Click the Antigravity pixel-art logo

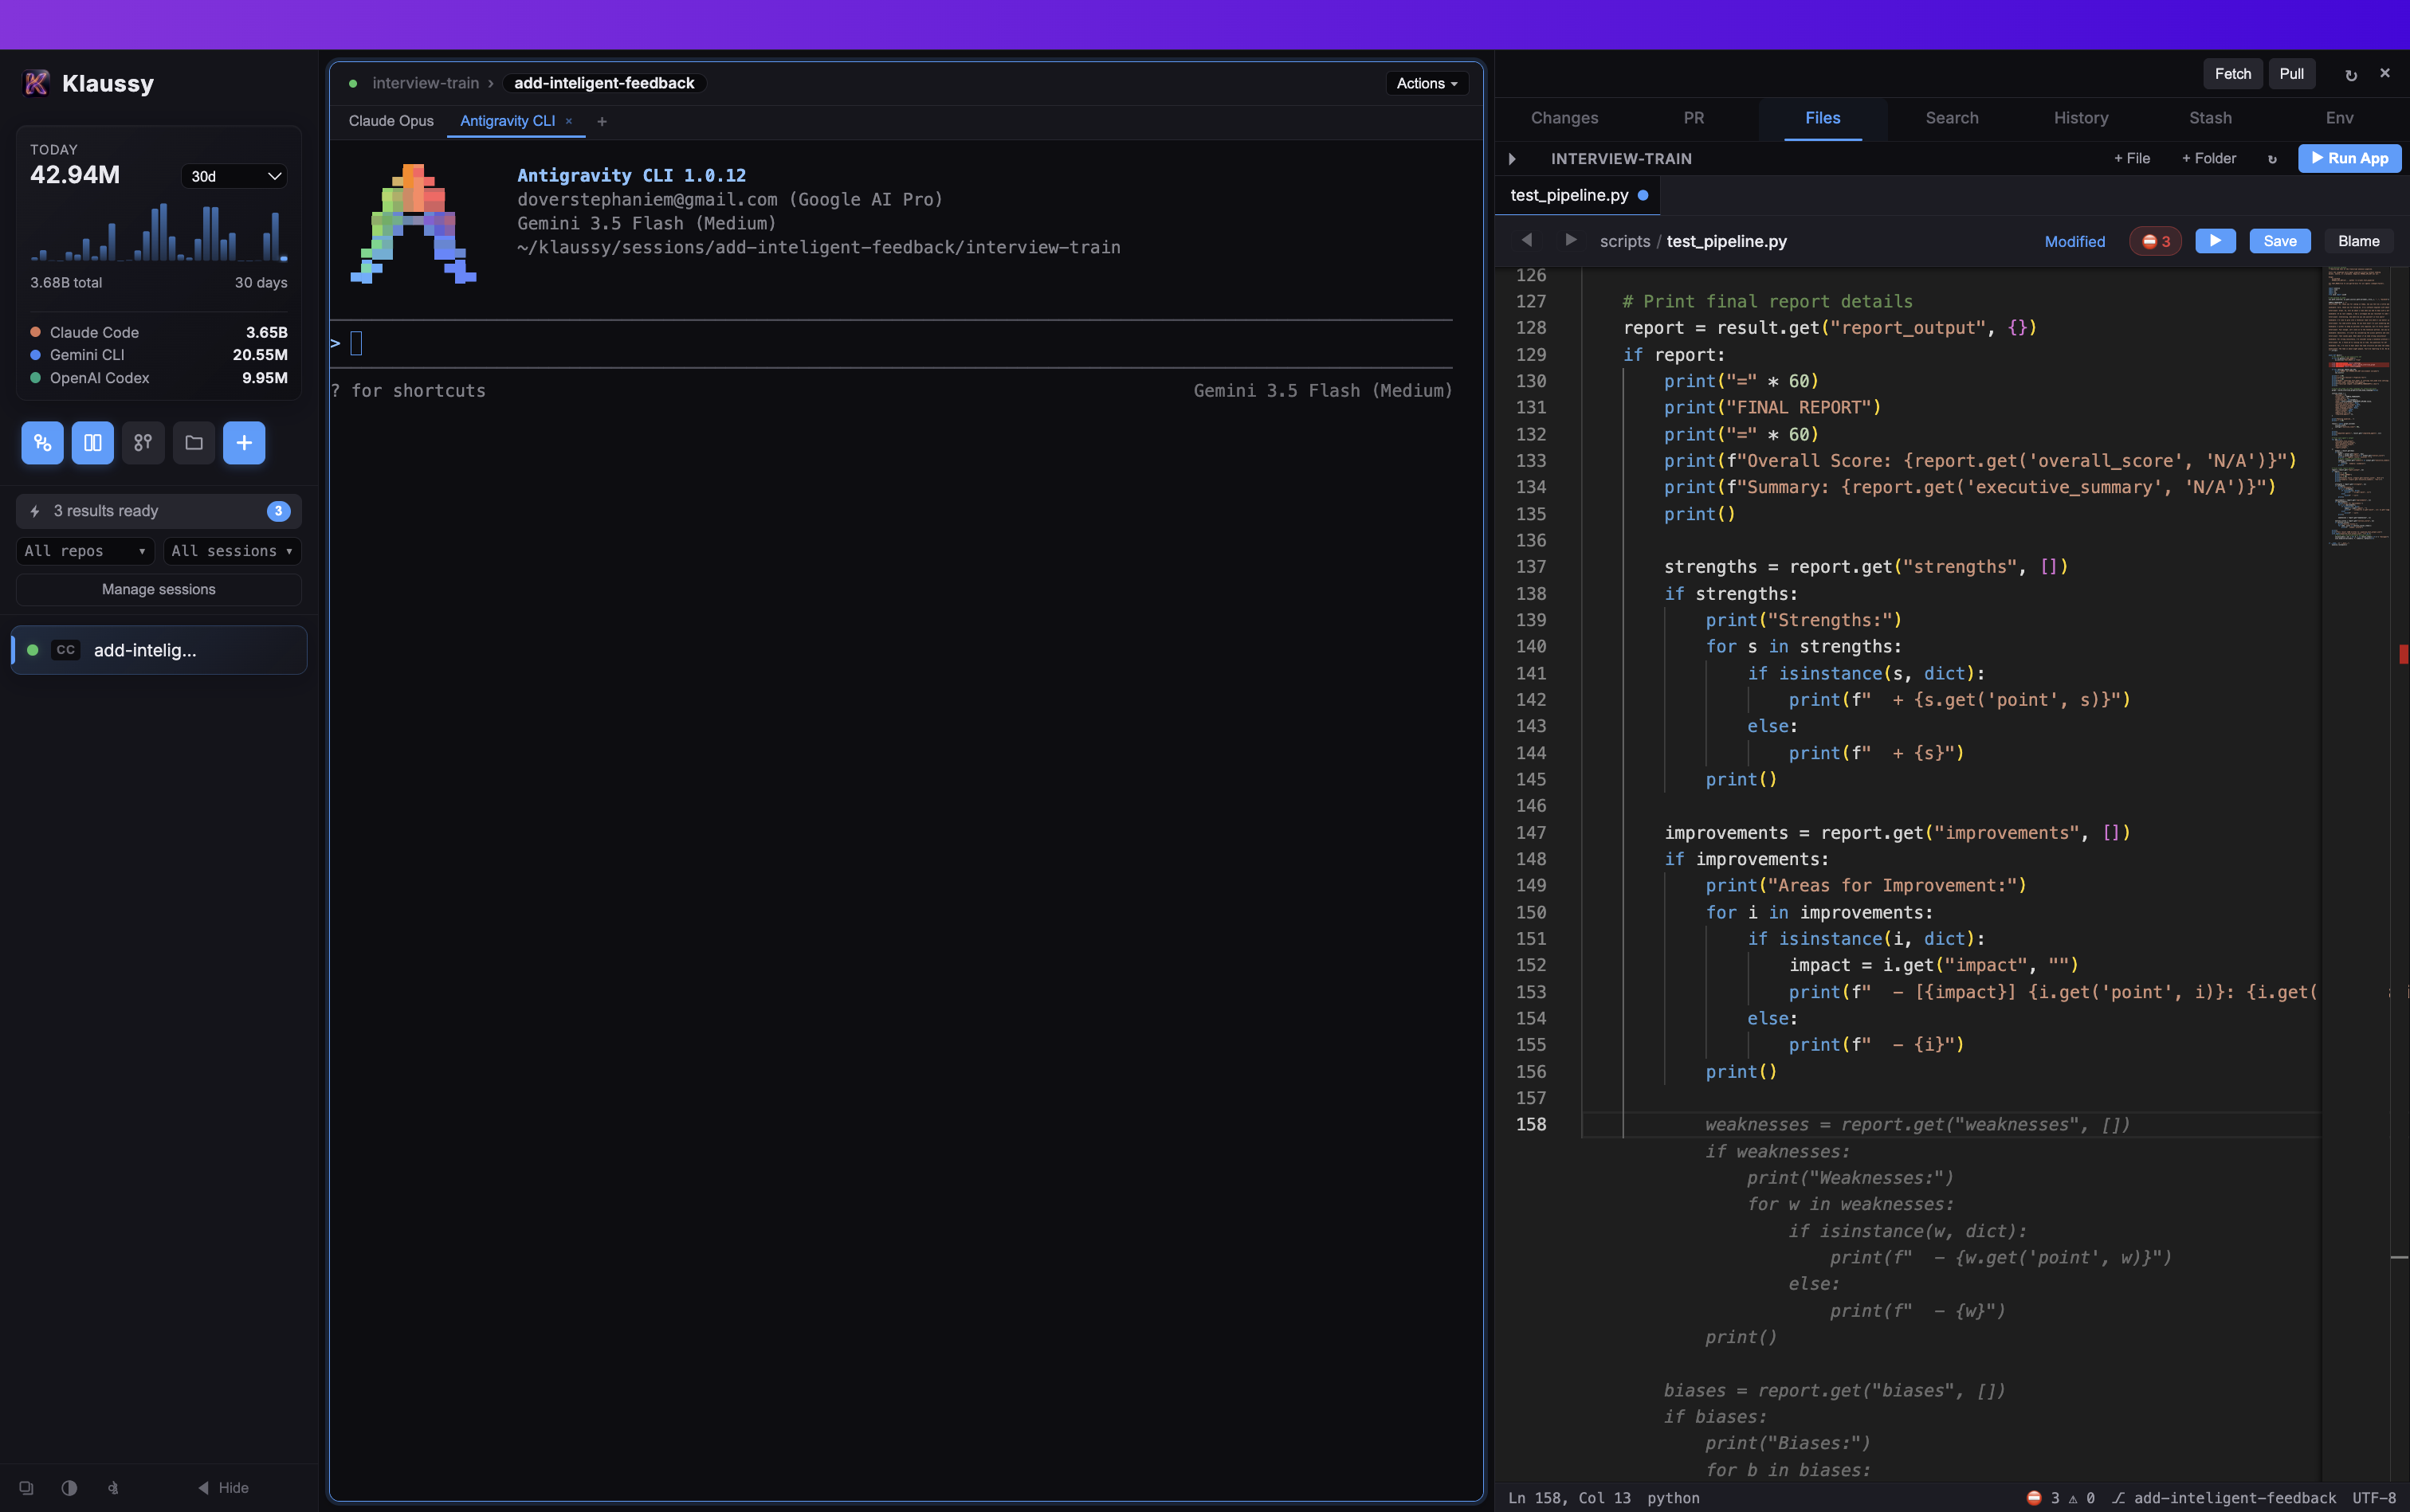point(413,224)
